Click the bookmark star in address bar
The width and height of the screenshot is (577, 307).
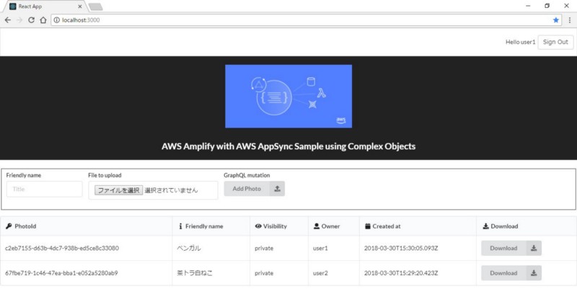tap(555, 20)
